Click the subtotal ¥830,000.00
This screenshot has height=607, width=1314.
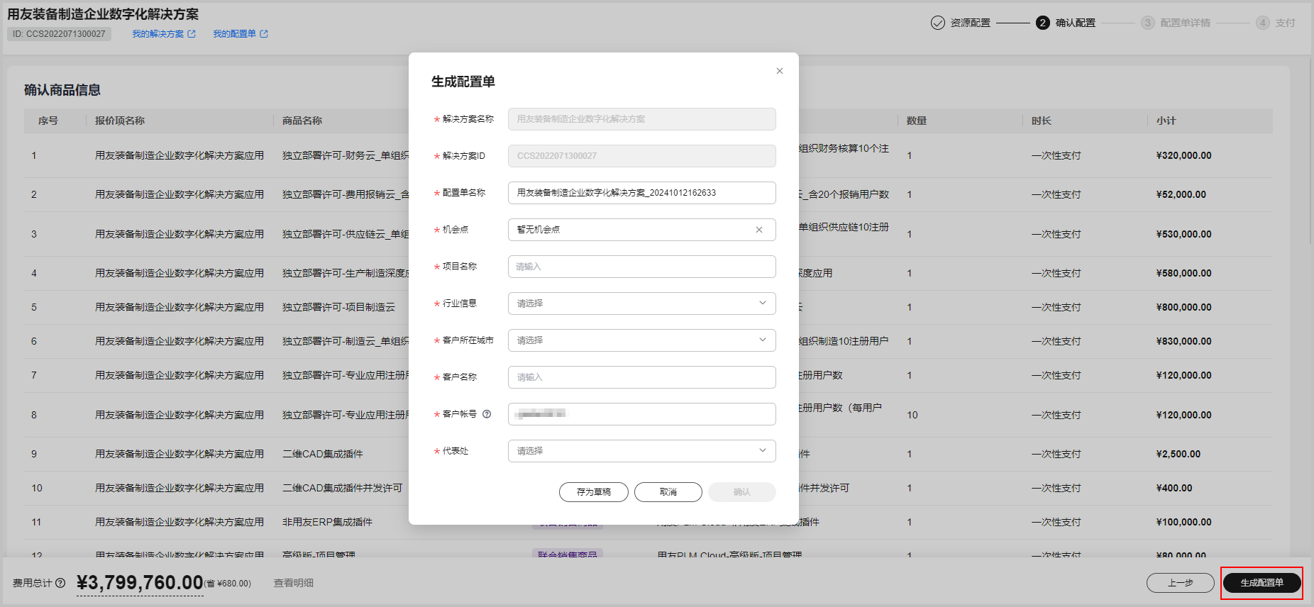(x=1184, y=341)
